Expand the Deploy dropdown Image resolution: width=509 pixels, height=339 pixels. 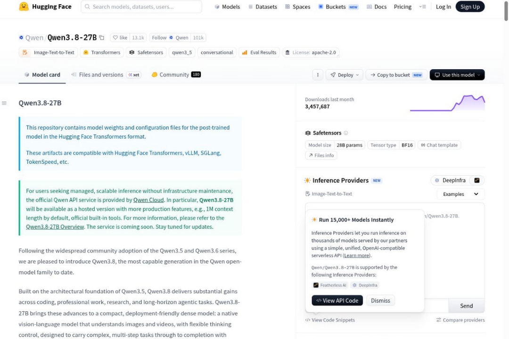(345, 75)
